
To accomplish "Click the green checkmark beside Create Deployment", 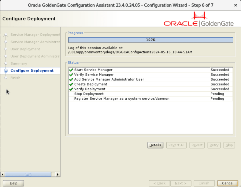I will 71,84.
